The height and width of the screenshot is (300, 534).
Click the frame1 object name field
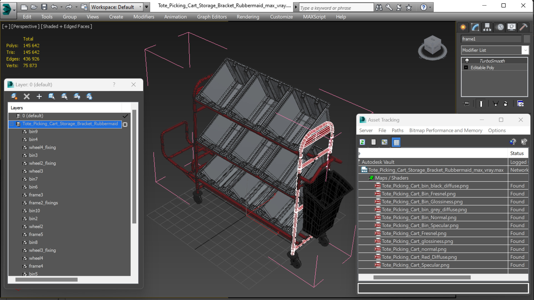pos(491,39)
